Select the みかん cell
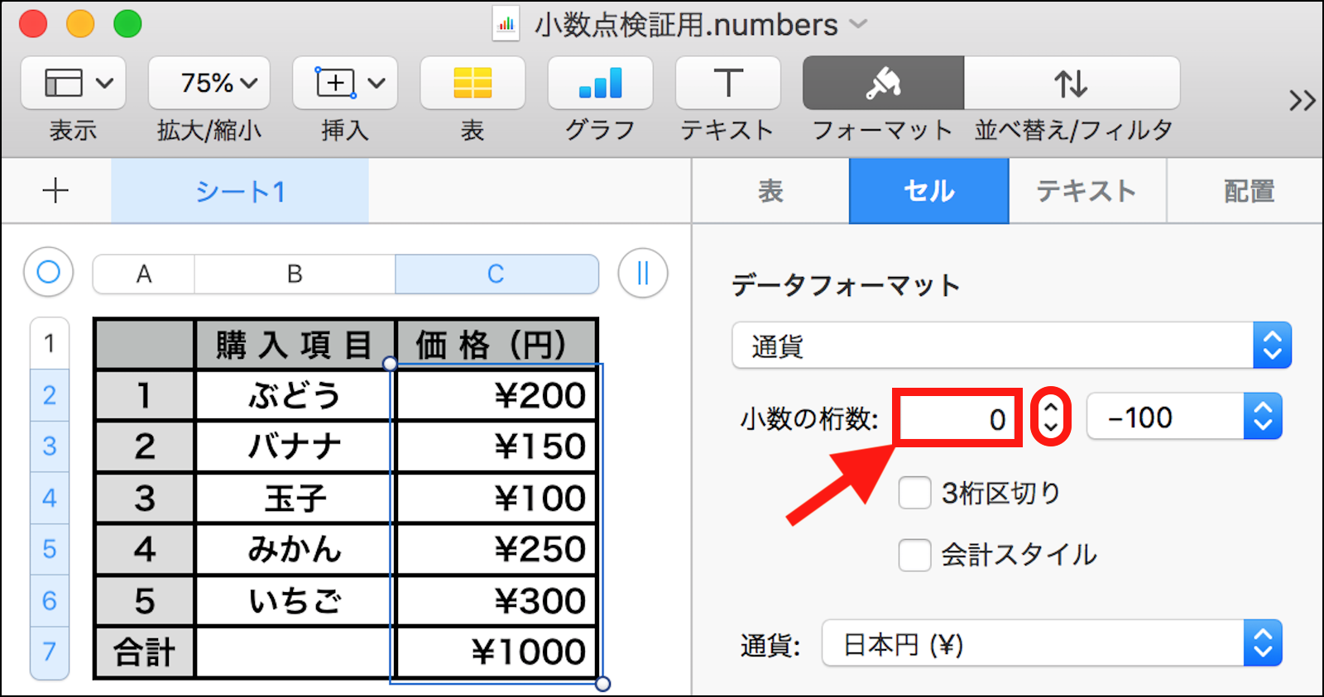1324x697 pixels. coord(295,549)
